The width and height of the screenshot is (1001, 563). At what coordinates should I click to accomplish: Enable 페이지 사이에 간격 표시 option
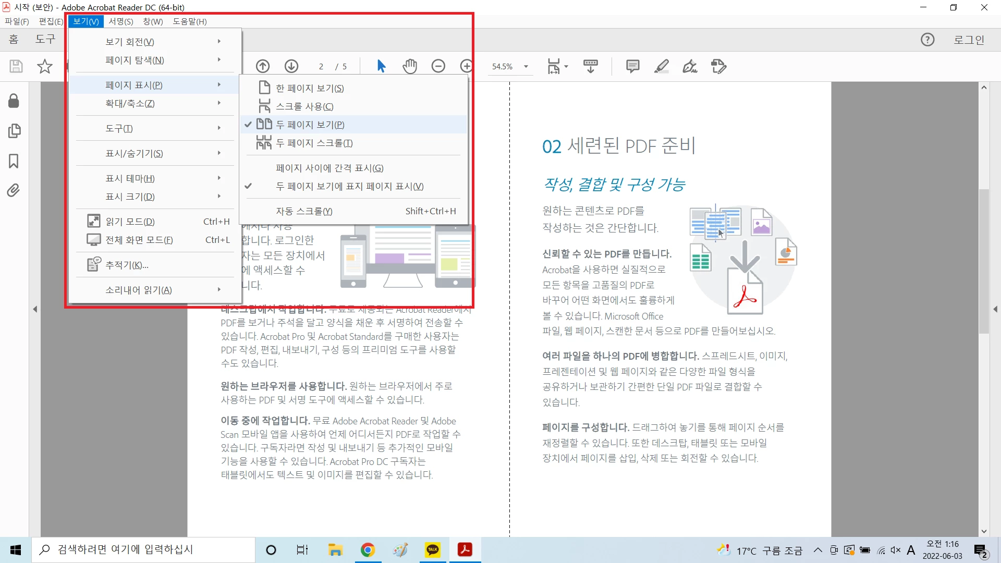(x=329, y=168)
